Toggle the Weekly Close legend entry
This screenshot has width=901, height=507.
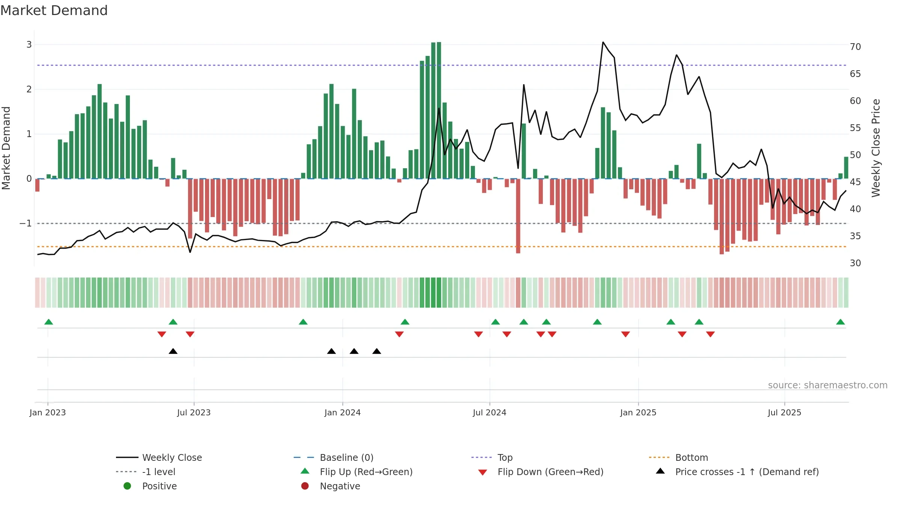point(159,457)
